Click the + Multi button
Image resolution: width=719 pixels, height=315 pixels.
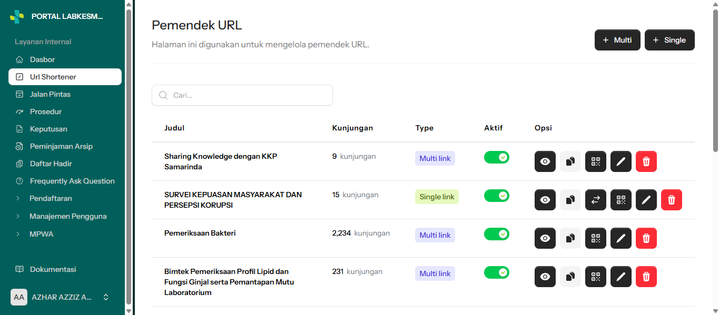pos(617,40)
